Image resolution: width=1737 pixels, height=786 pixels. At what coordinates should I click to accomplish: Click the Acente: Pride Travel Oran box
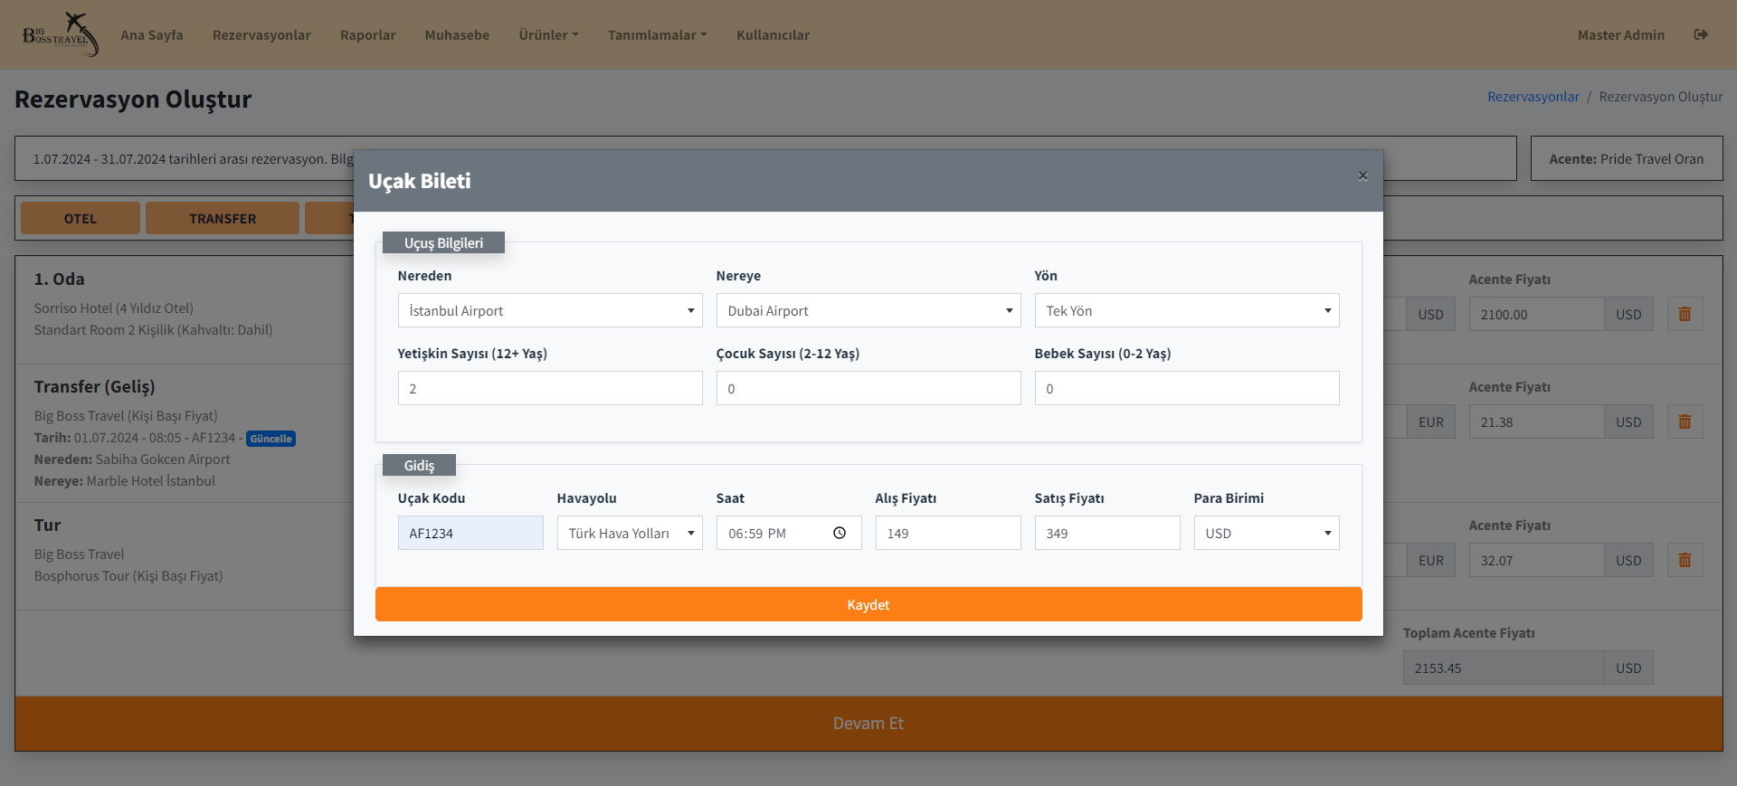[1627, 158]
